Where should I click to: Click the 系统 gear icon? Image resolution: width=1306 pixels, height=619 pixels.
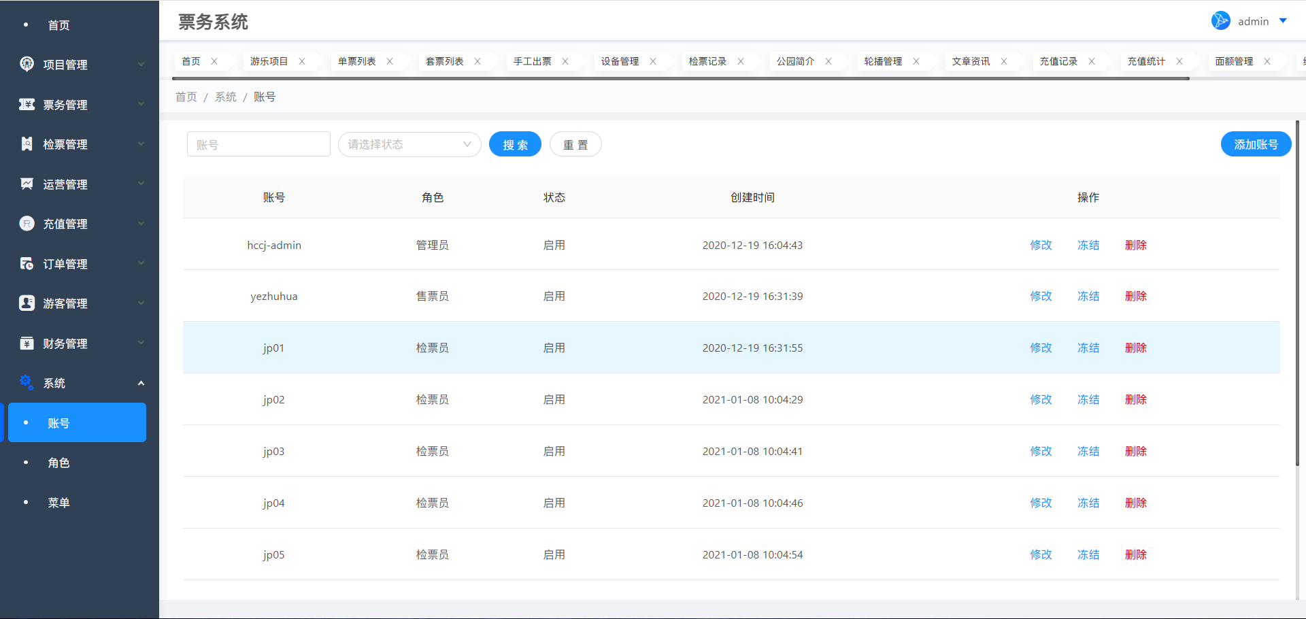pos(27,382)
